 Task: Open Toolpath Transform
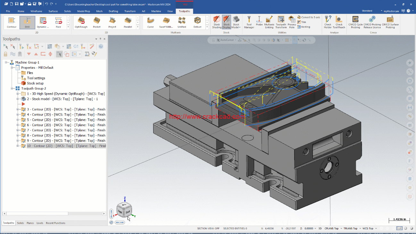[x=281, y=22]
